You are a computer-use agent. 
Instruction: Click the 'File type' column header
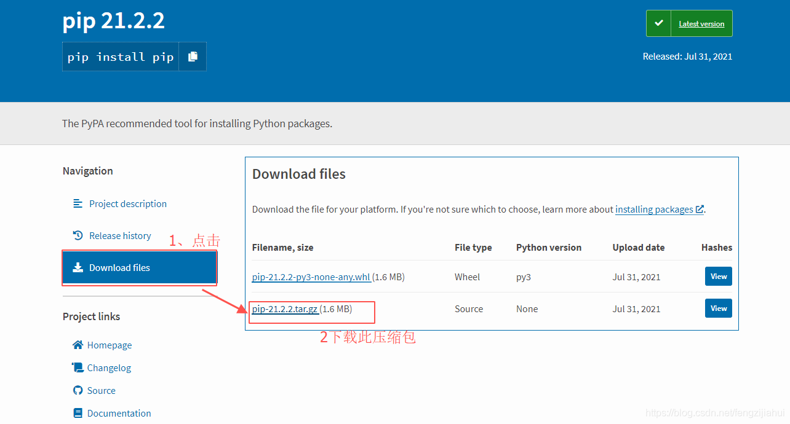[473, 247]
